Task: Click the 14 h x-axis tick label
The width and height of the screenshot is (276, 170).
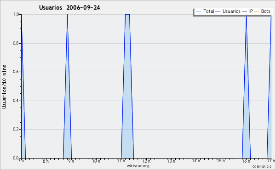Action: tap(196, 161)
